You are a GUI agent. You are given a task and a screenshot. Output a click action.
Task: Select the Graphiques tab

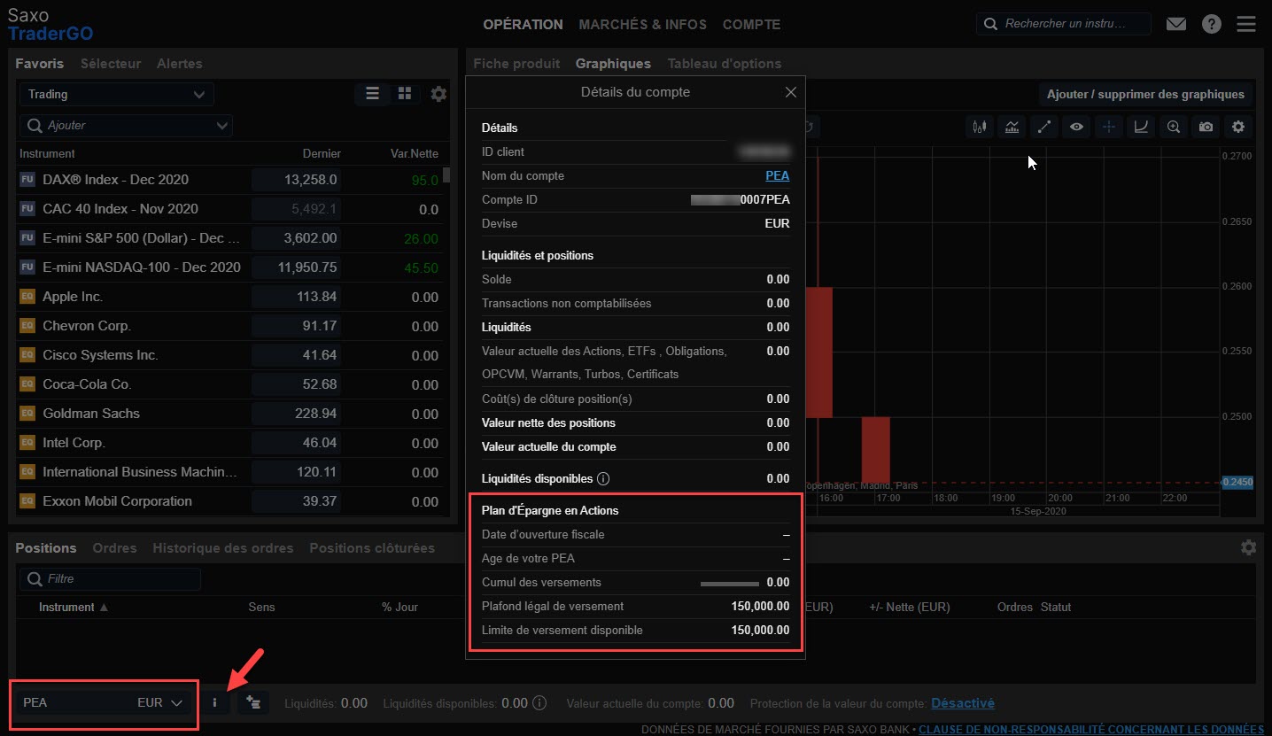(x=613, y=64)
